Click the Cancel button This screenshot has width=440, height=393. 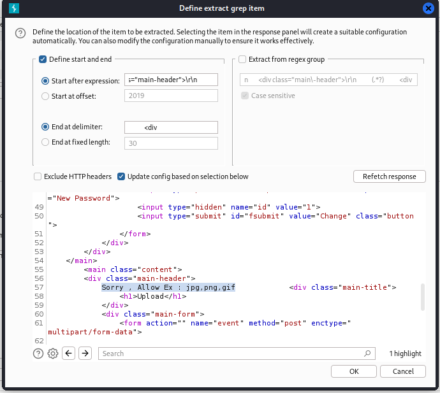pyautogui.click(x=403, y=371)
